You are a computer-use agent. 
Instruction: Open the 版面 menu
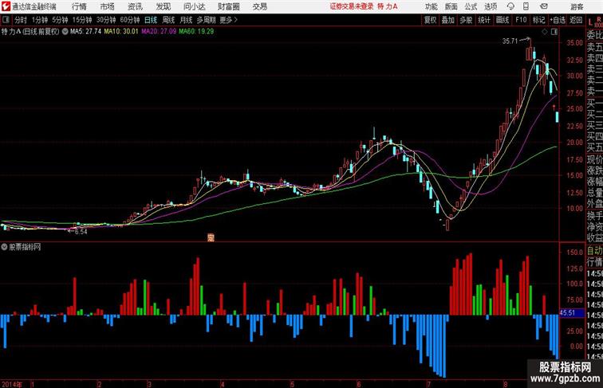point(451,6)
